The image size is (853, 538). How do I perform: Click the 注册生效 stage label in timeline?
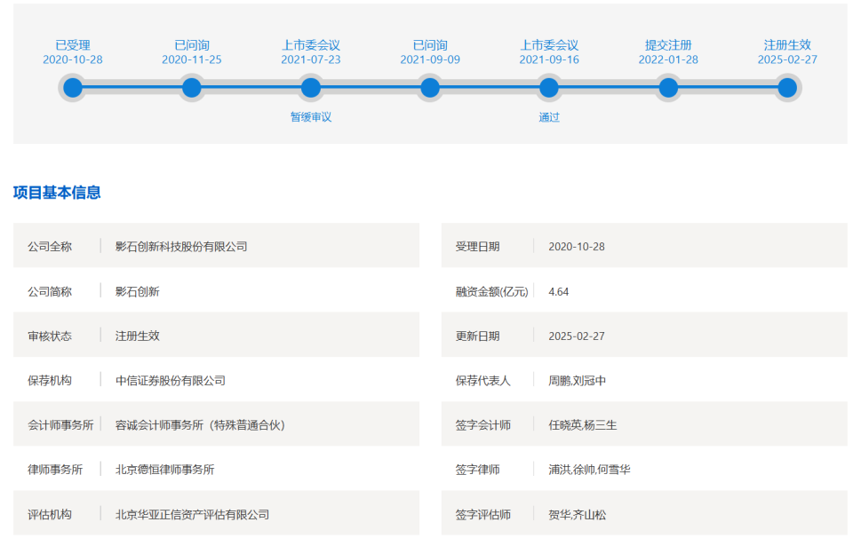coord(787,45)
